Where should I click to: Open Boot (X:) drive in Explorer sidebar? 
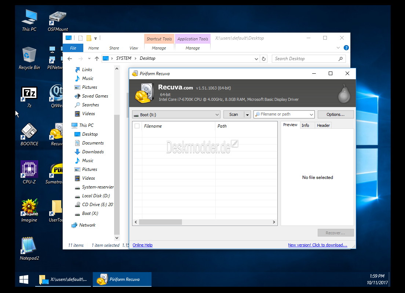[86, 213]
